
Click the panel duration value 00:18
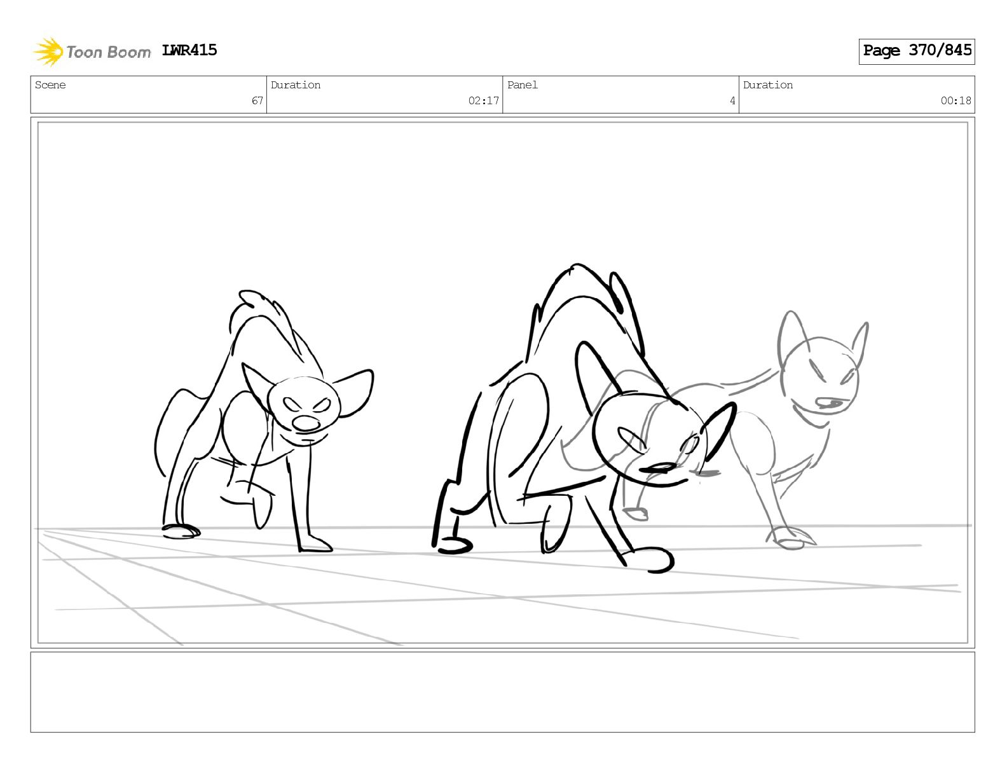(956, 100)
